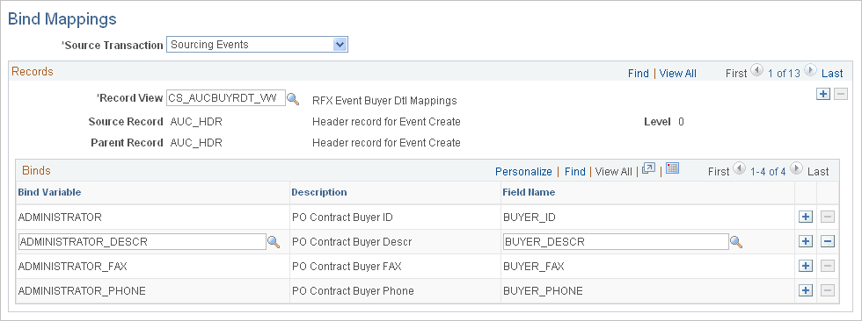Image resolution: width=862 pixels, height=321 pixels.
Task: Sort by Description column header
Action: pos(318,192)
